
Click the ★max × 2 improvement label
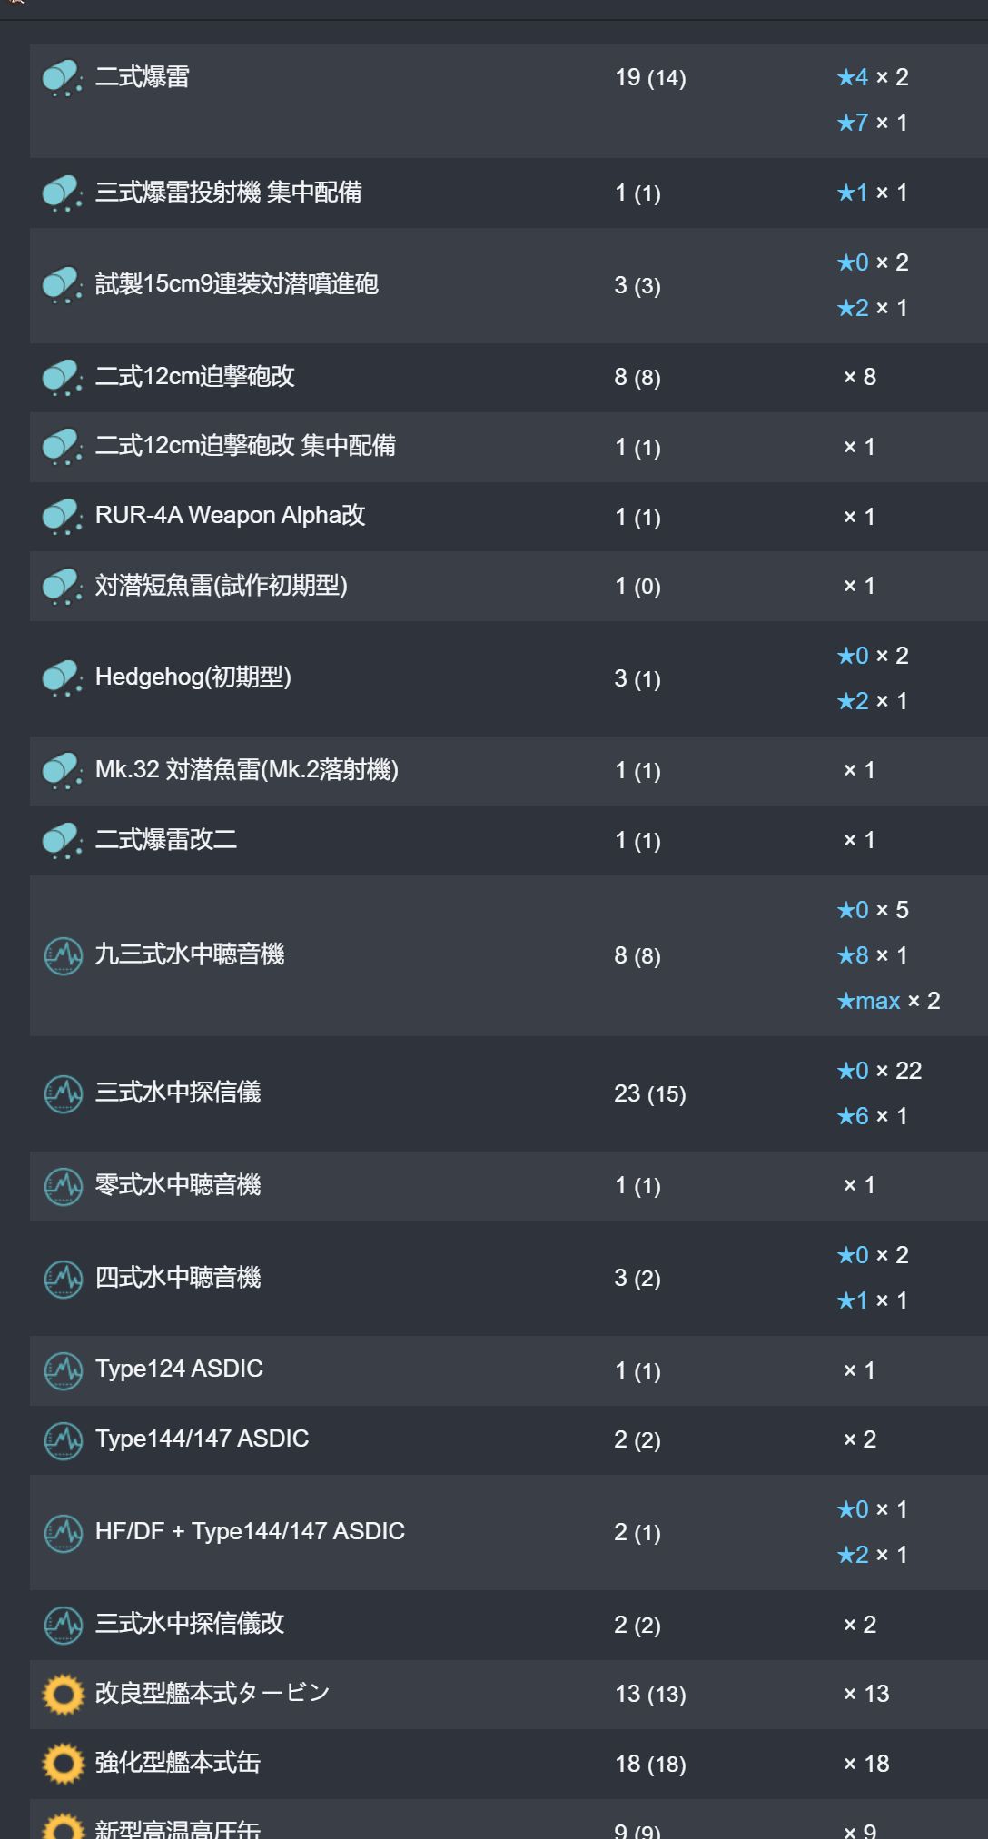coord(888,1001)
